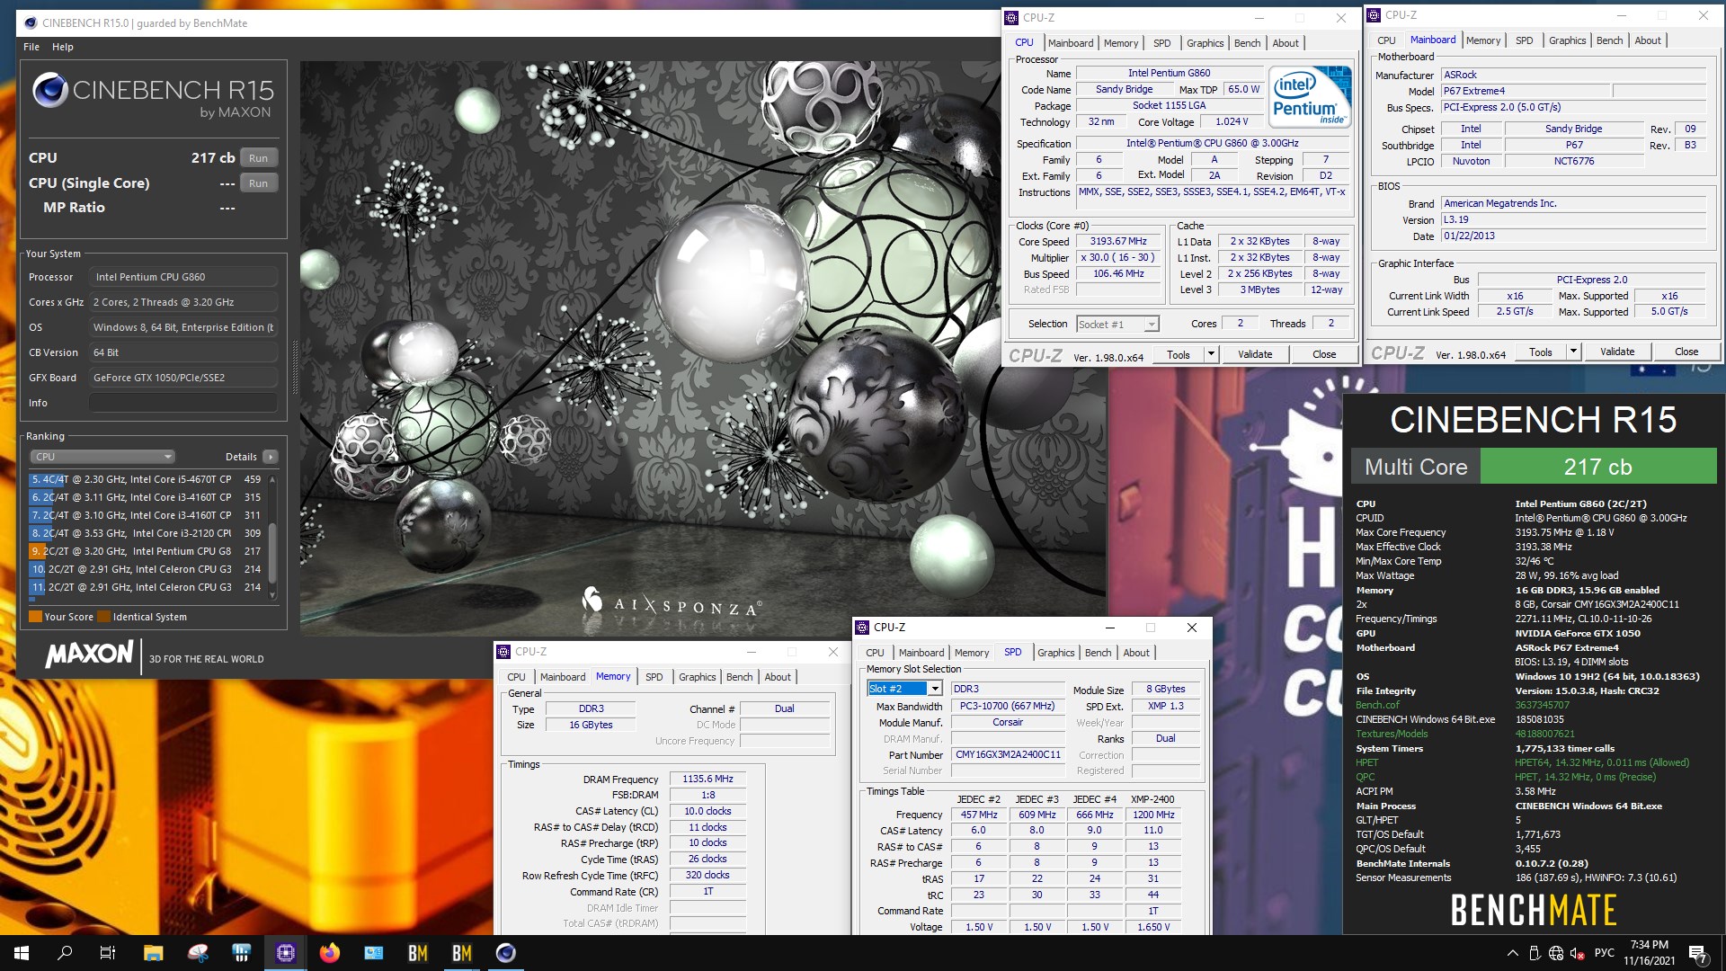Open notification center icon on taskbar
This screenshot has width=1726, height=971.
1698,953
